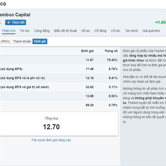Click weight value 5.41%
The height and width of the screenshot is (166, 166).
113,78
